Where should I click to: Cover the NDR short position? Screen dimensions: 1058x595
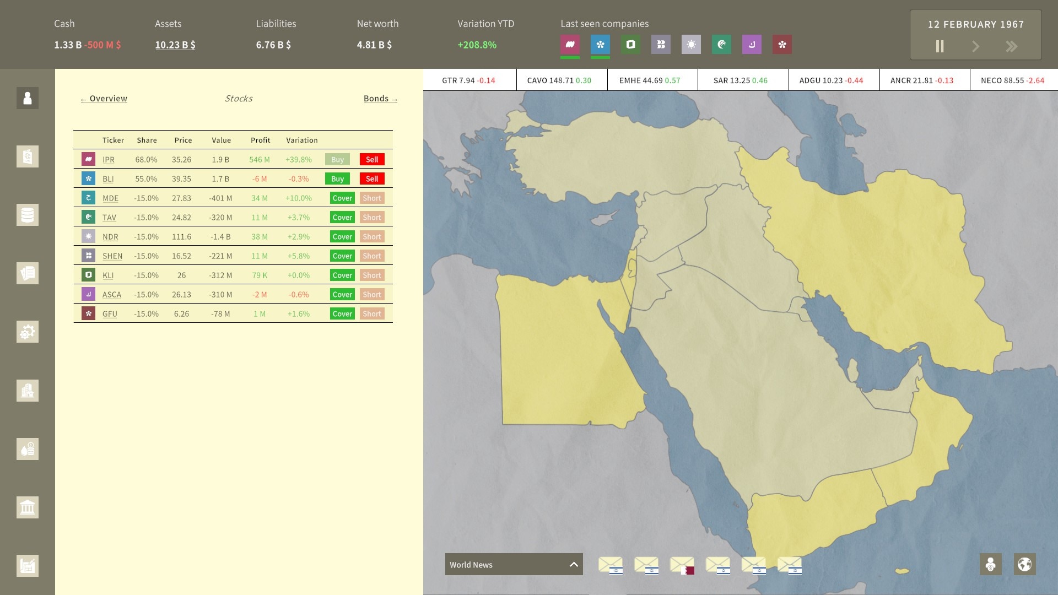coord(342,236)
